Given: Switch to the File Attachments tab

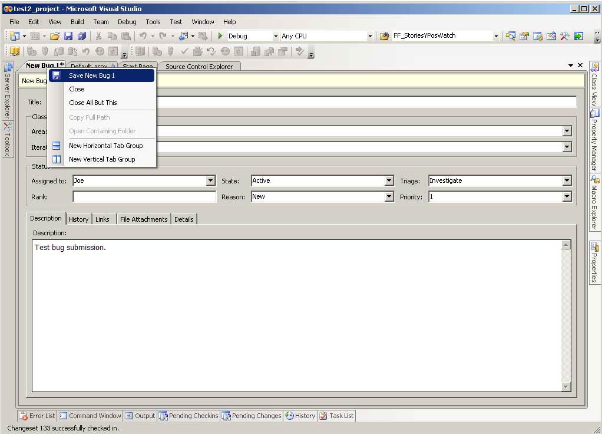Looking at the screenshot, I should [x=144, y=219].
